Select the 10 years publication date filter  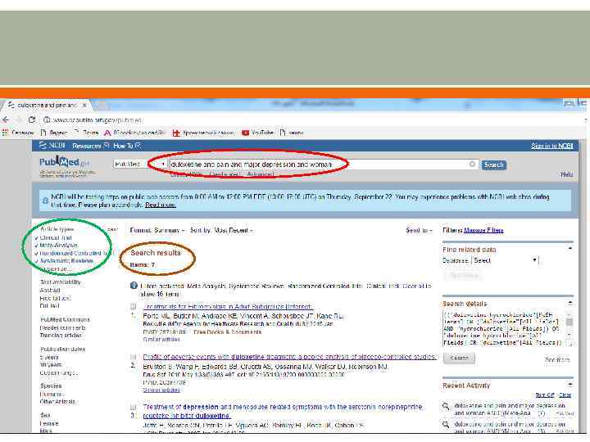[x=51, y=364]
